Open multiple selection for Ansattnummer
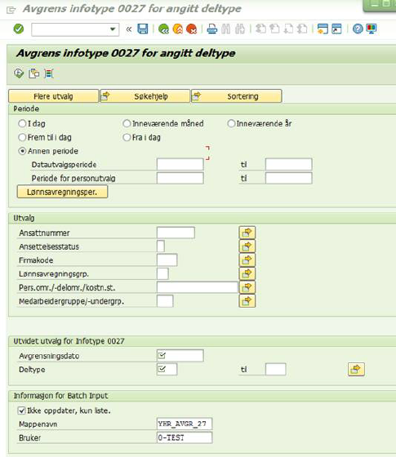Image resolution: width=396 pixels, height=457 pixels. 247,233
